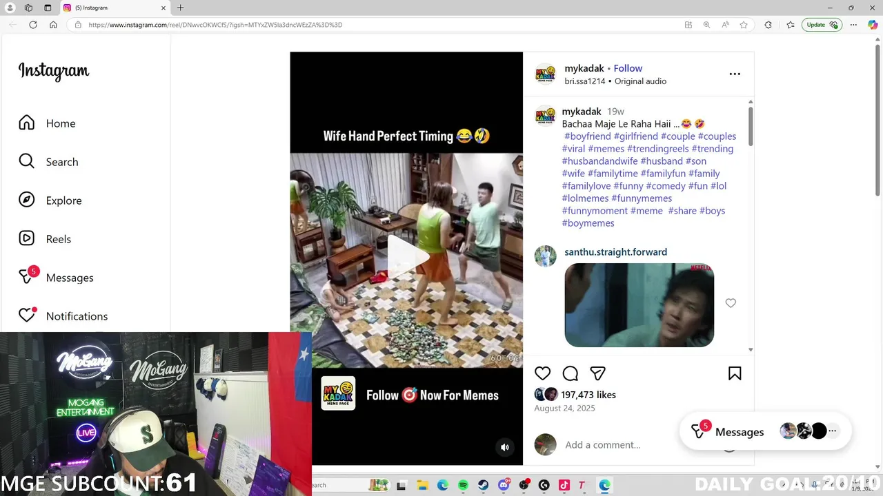The width and height of the screenshot is (883, 496).
Task: Open the browser zoom icon
Action: 706,25
